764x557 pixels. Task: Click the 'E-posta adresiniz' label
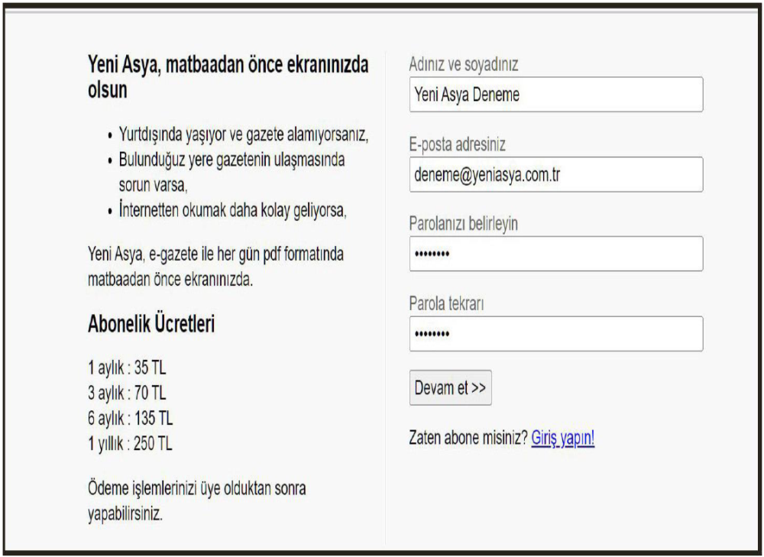click(457, 144)
